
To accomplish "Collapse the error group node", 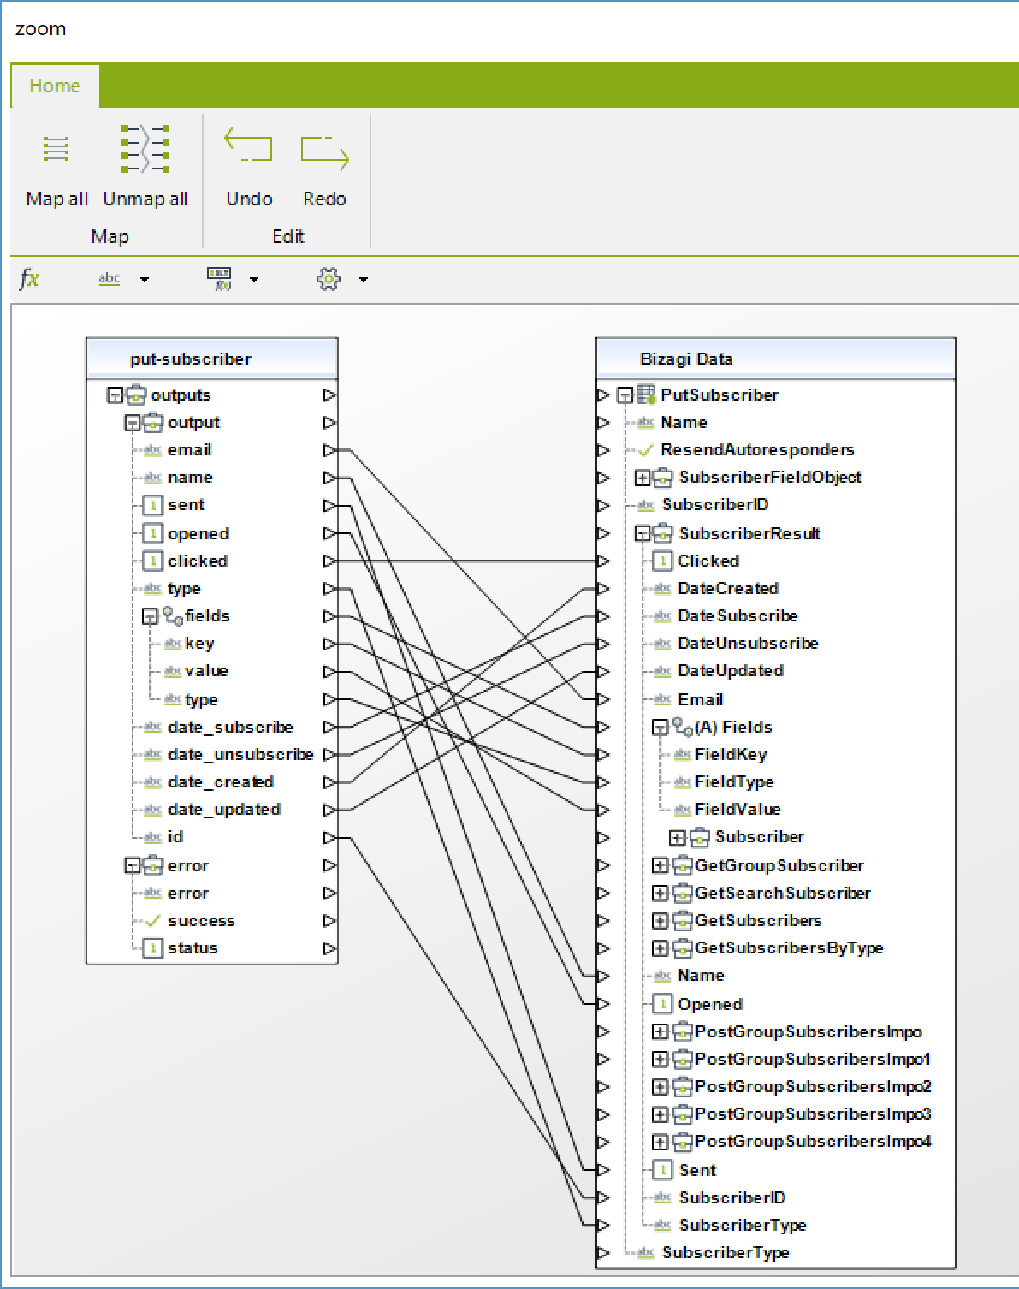I will [x=132, y=866].
